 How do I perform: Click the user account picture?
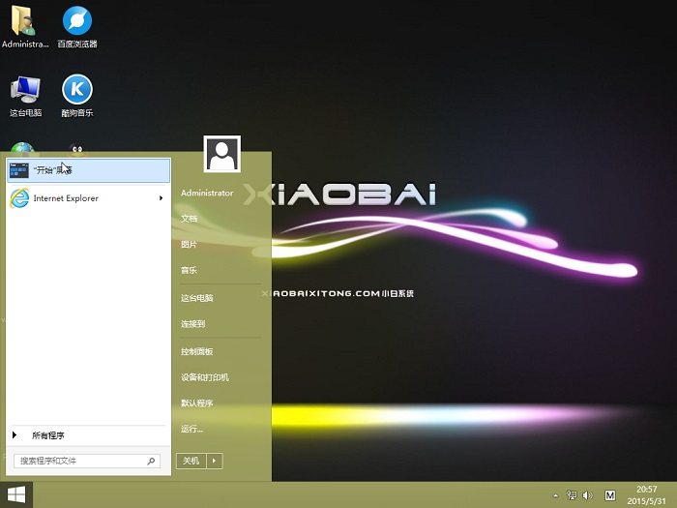tap(221, 154)
